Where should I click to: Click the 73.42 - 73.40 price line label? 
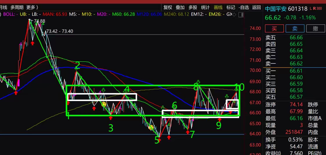point(60,31)
